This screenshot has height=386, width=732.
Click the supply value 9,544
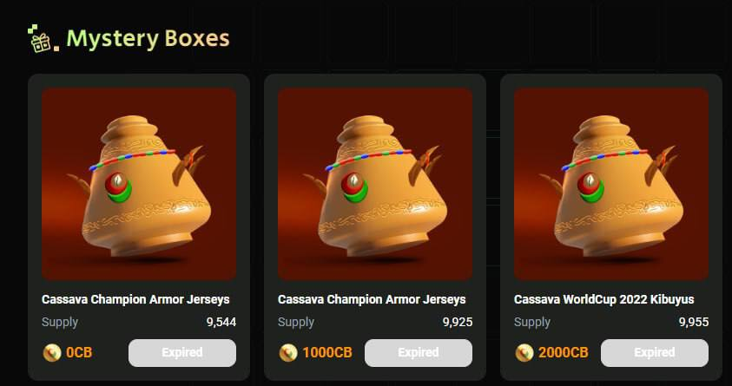click(x=221, y=322)
